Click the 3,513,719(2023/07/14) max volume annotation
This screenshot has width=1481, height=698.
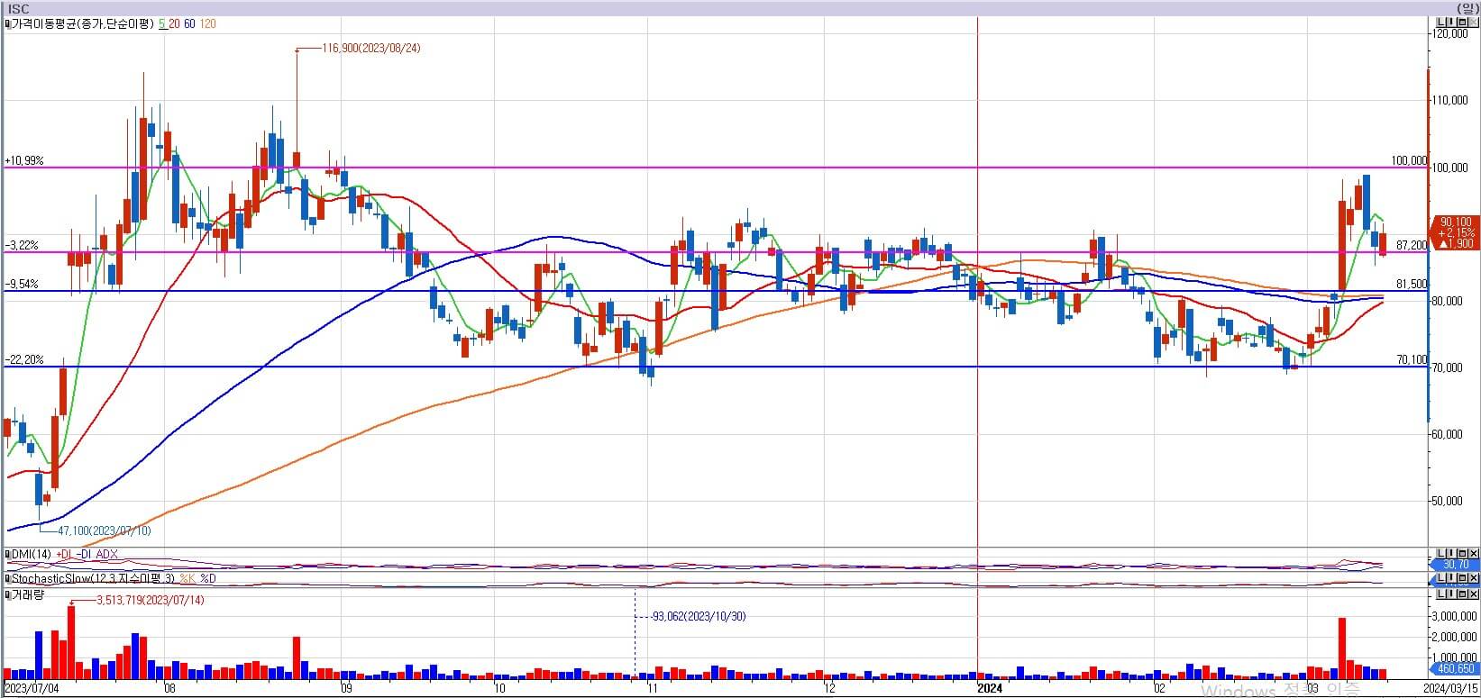[x=151, y=600]
